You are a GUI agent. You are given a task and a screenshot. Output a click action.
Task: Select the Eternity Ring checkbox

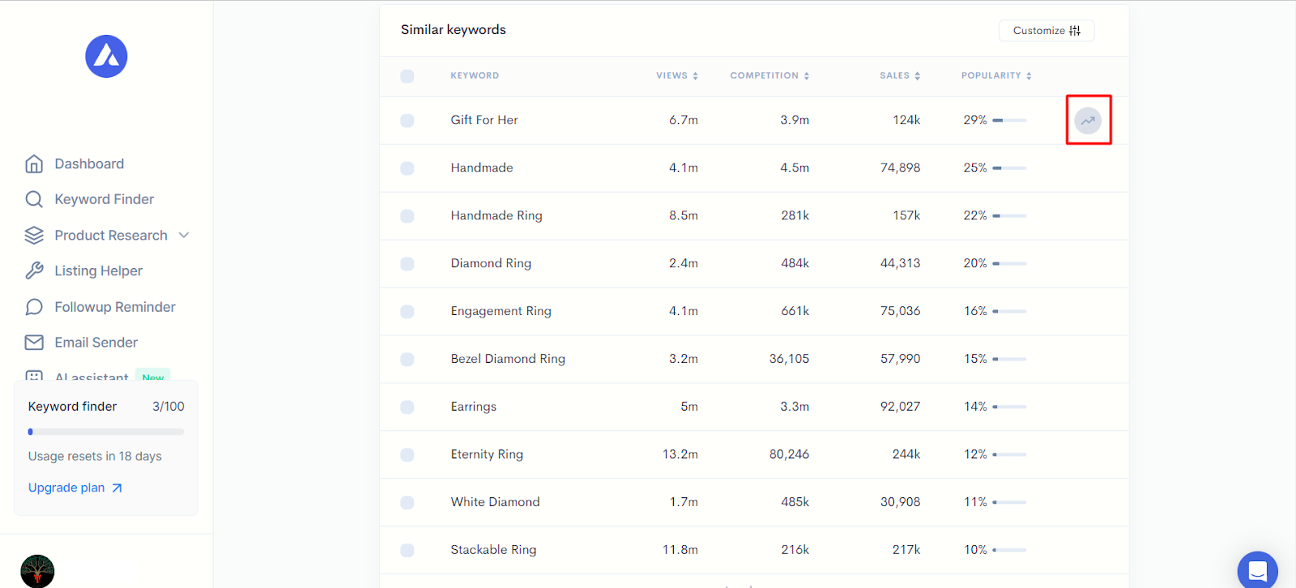coord(407,455)
